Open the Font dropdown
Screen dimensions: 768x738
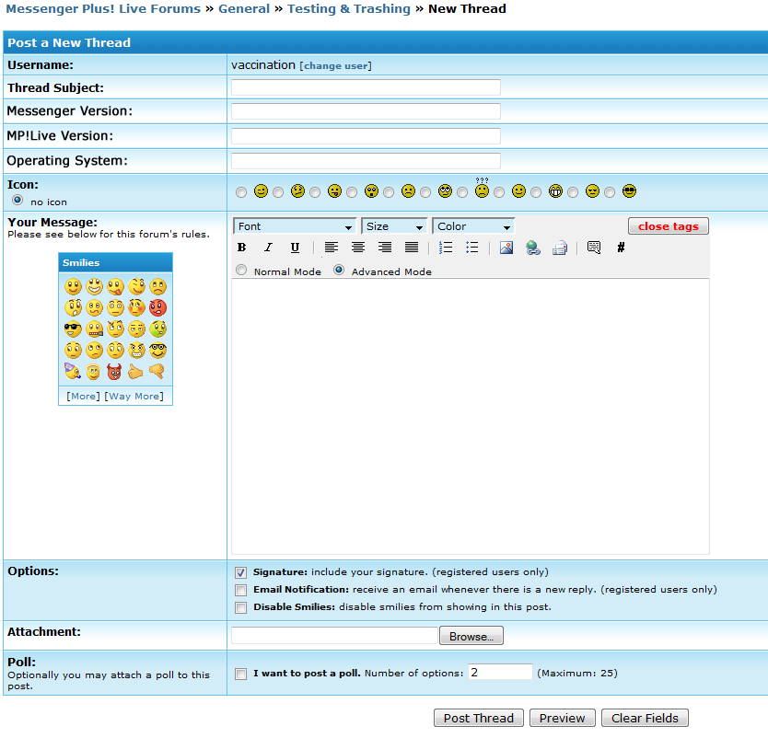295,226
